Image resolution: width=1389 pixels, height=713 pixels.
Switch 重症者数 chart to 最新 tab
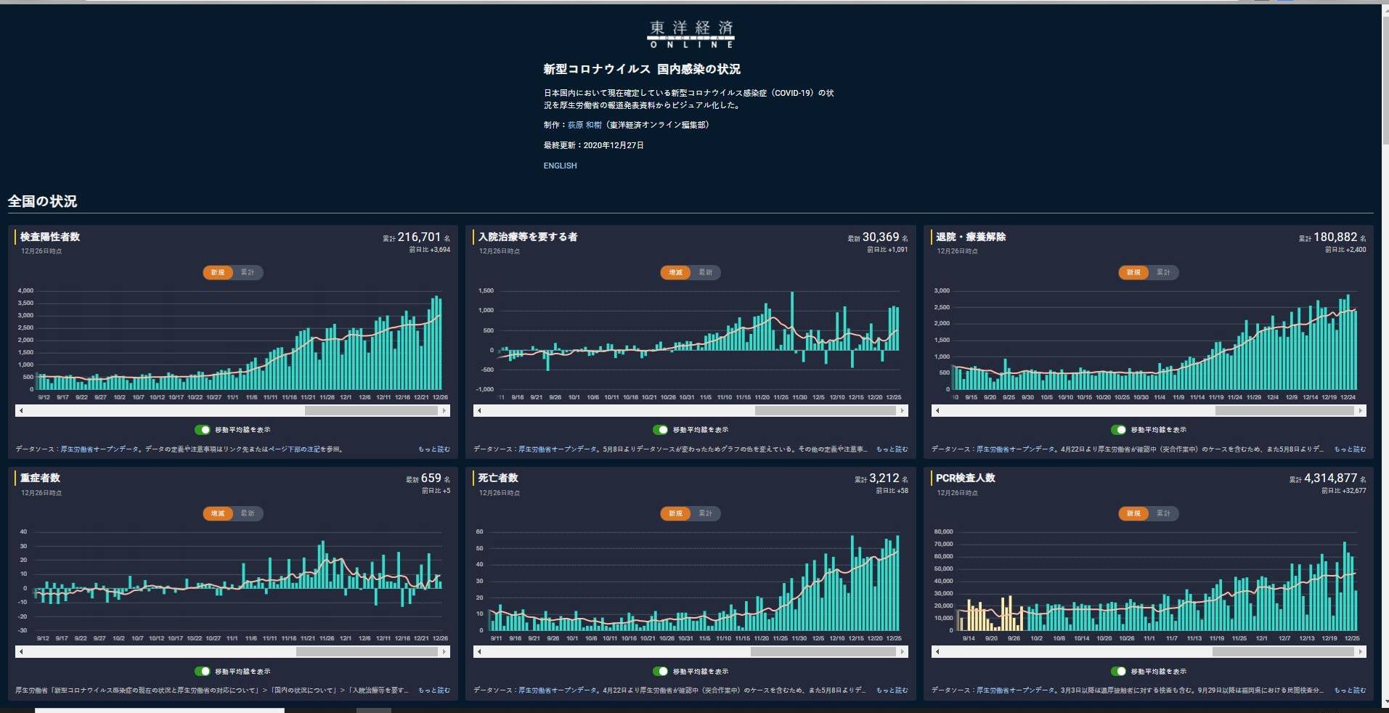point(248,513)
